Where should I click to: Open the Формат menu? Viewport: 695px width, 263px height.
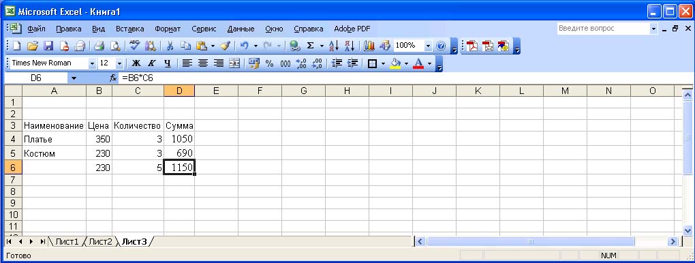tap(168, 29)
